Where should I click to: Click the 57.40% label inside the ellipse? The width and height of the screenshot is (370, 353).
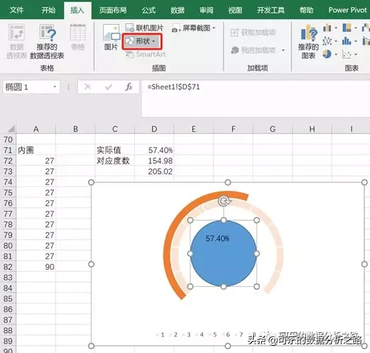[217, 238]
